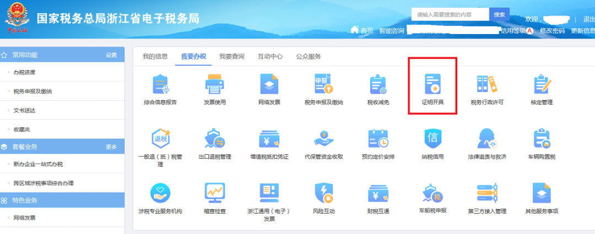The image size is (595, 234).
Task: Focus the search input field
Action: pos(450,14)
